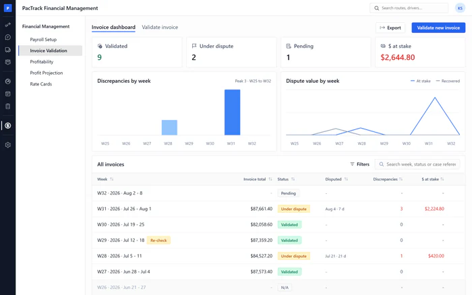The image size is (472, 295).
Task: Select row W29 · 2026 · Jul 12 - 18
Action: pos(278,240)
